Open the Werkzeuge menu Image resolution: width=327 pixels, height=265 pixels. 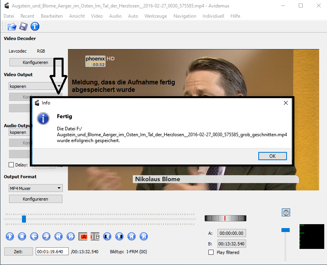pos(155,16)
